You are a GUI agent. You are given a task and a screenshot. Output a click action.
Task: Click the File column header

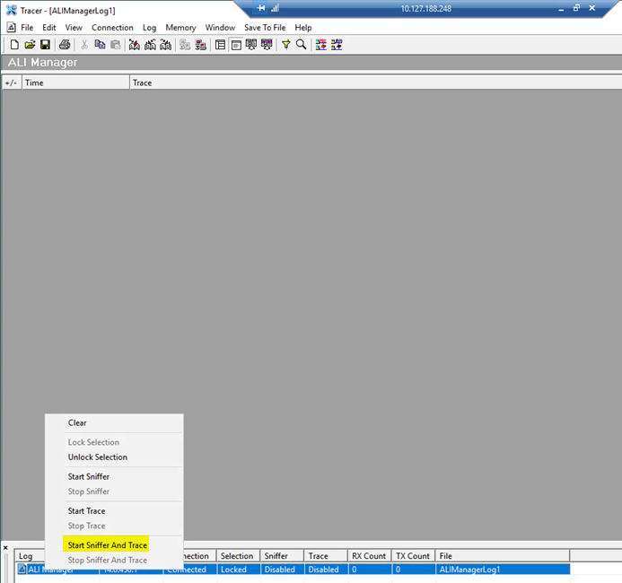503,556
